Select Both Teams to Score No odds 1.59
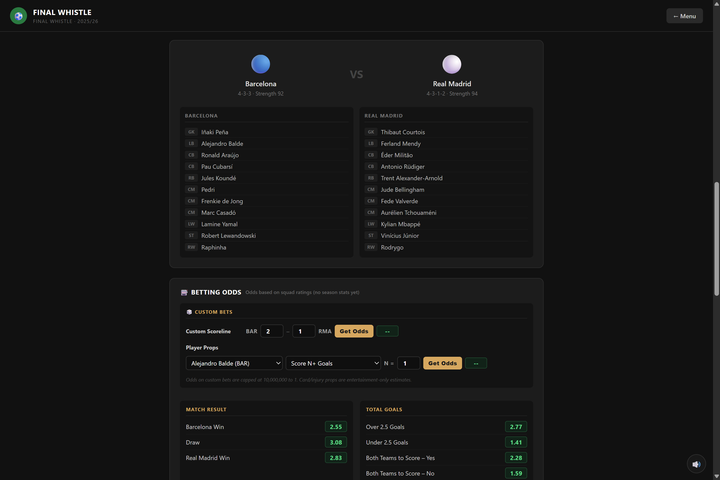Image resolution: width=720 pixels, height=480 pixels. click(516, 473)
